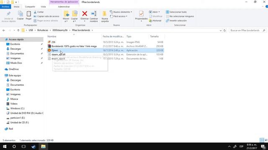This screenshot has height=150, width=268.
Task: Open Acceso rápido in navigation pane
Action: pos(16,39)
